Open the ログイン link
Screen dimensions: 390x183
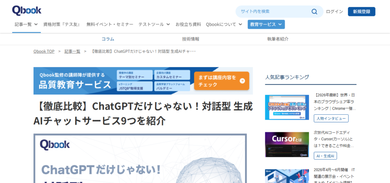[334, 11]
